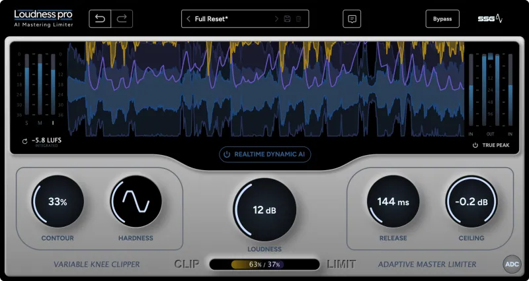Click the 63% / 37% clip-limit balance bar

[264, 265]
